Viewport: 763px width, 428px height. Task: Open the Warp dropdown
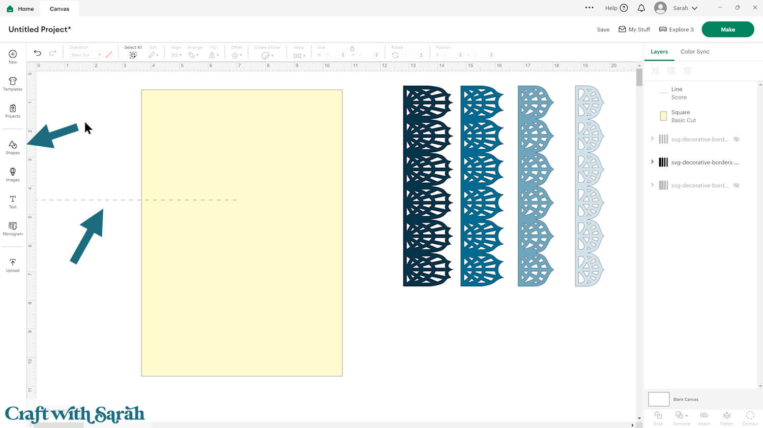coord(299,55)
